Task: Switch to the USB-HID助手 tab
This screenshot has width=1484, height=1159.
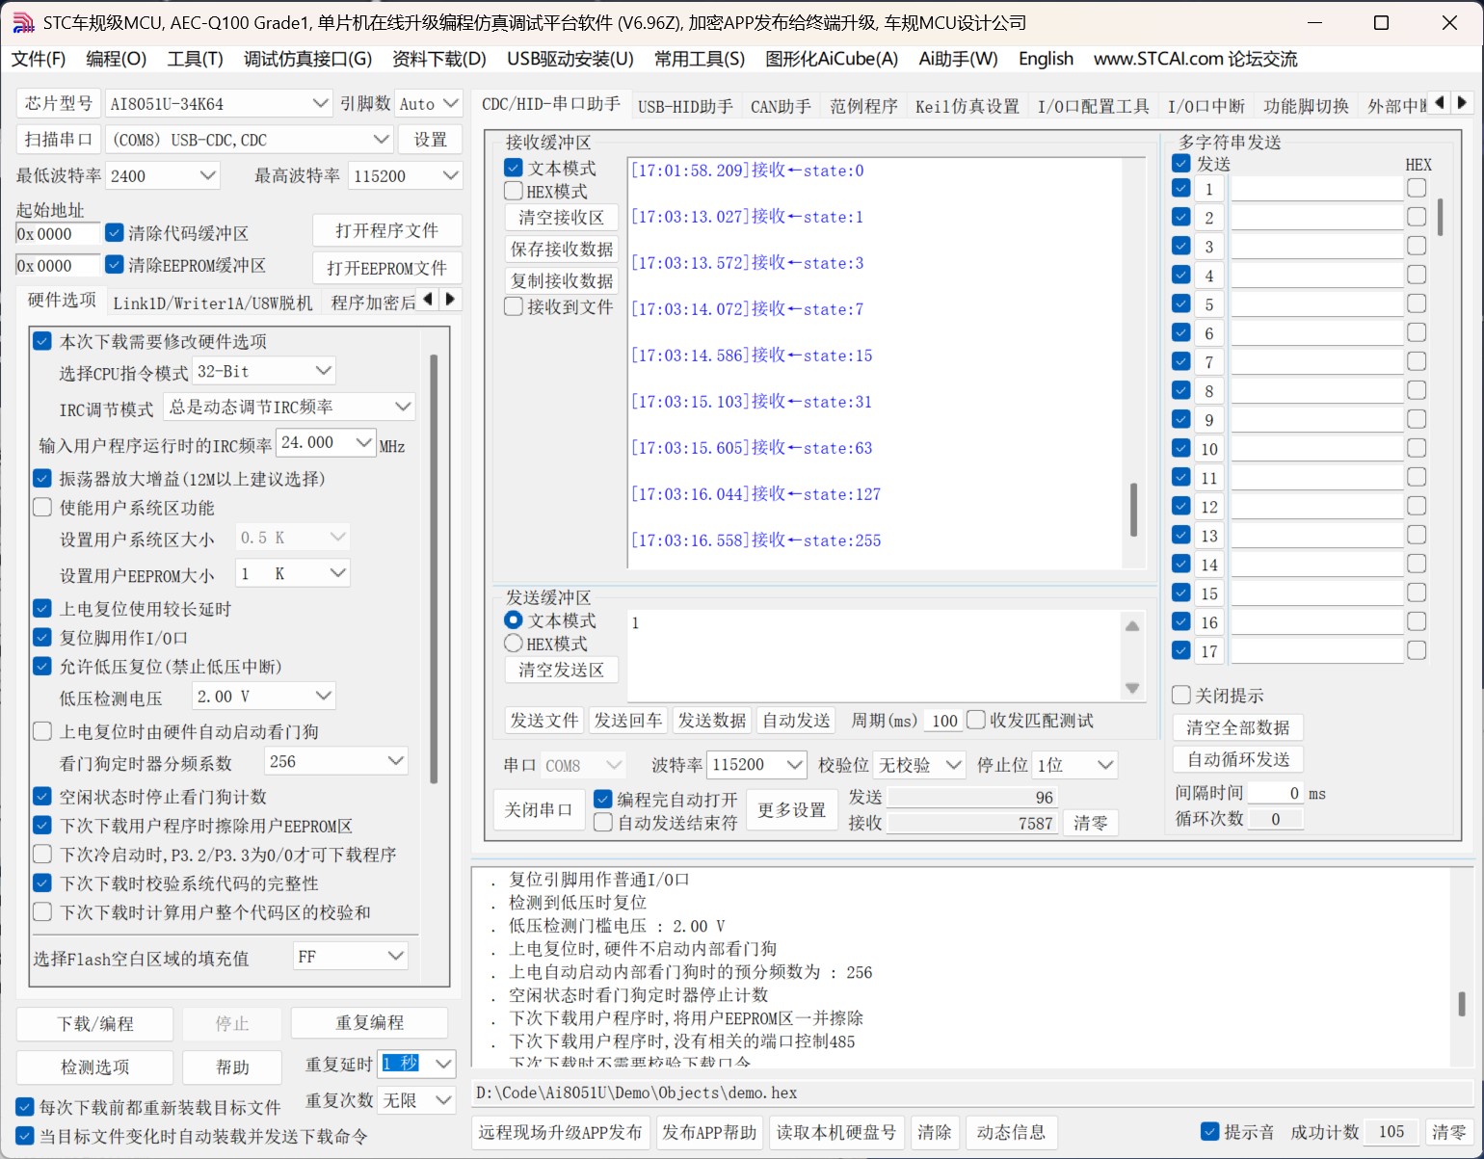Action: [x=685, y=106]
